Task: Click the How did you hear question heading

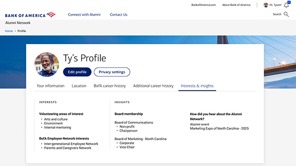Action: tap(216, 117)
